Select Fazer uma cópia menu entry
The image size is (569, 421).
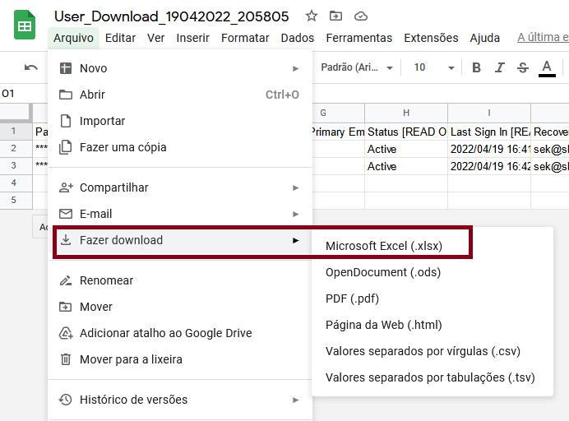[123, 147]
